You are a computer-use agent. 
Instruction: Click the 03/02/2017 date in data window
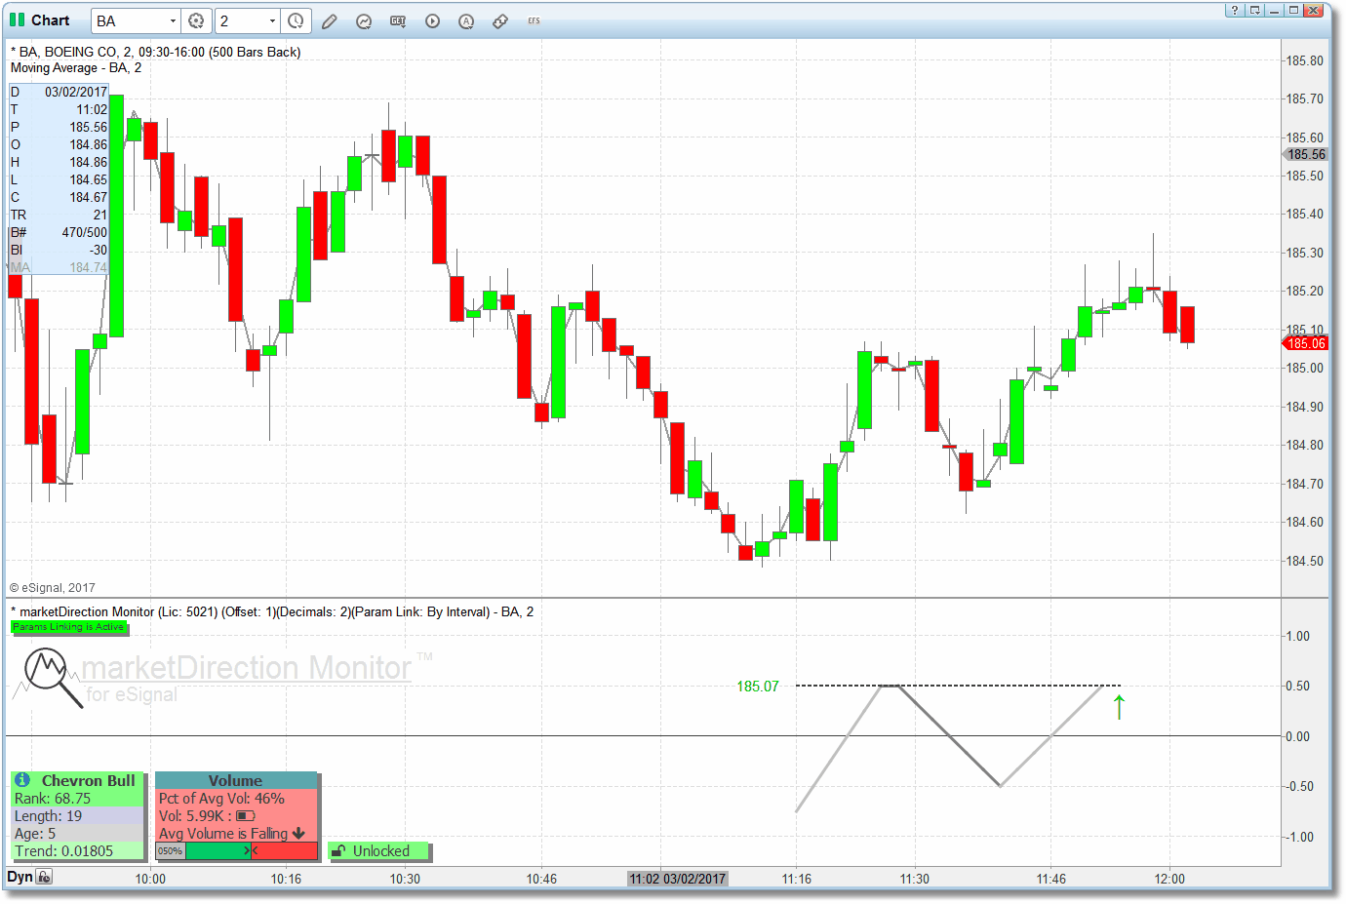point(76,92)
